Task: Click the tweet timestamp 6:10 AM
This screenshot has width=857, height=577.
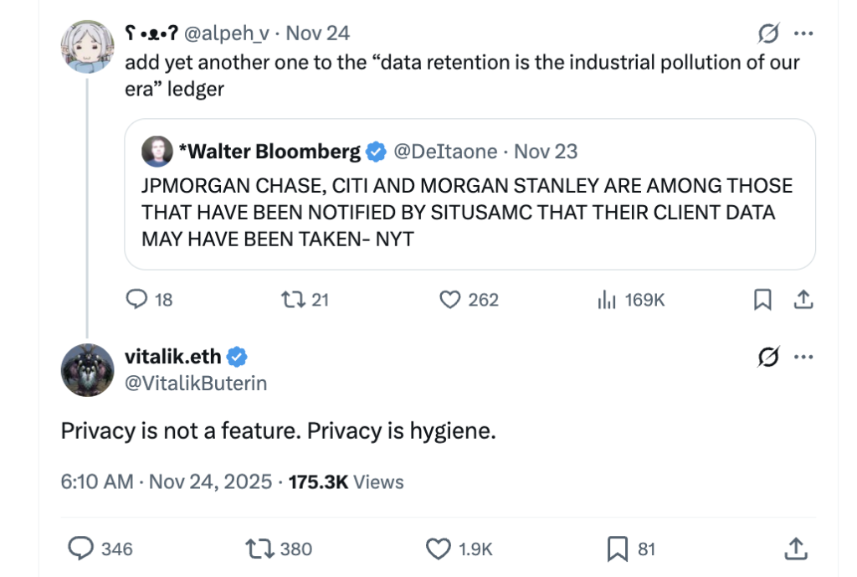Action: [97, 482]
